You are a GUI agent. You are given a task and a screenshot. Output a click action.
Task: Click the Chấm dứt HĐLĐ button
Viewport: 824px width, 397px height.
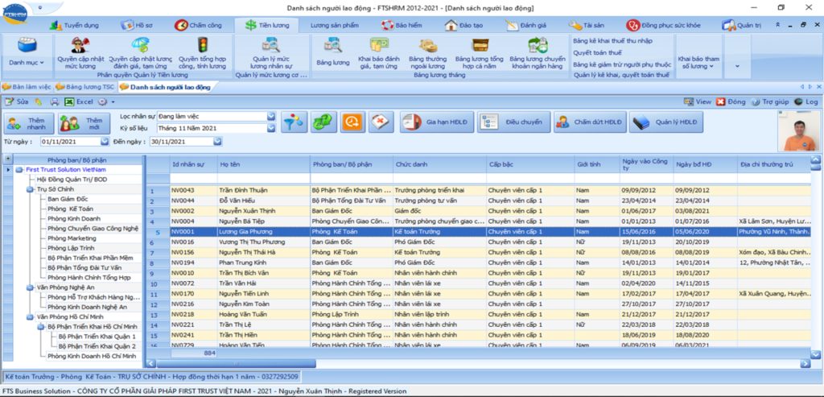click(588, 122)
